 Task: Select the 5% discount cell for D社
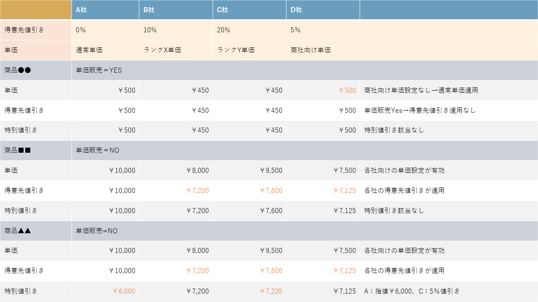click(323, 30)
